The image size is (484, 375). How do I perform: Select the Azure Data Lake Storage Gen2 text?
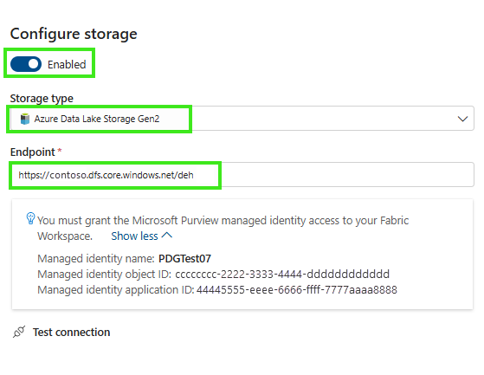(97, 119)
